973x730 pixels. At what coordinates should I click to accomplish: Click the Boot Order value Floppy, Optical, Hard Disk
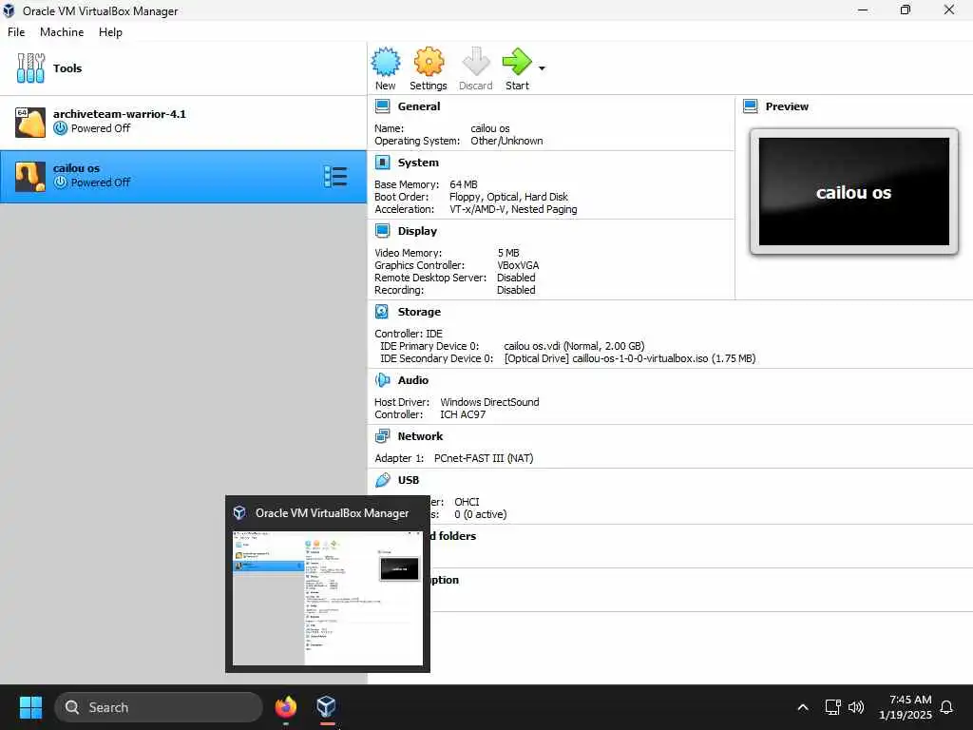point(508,197)
